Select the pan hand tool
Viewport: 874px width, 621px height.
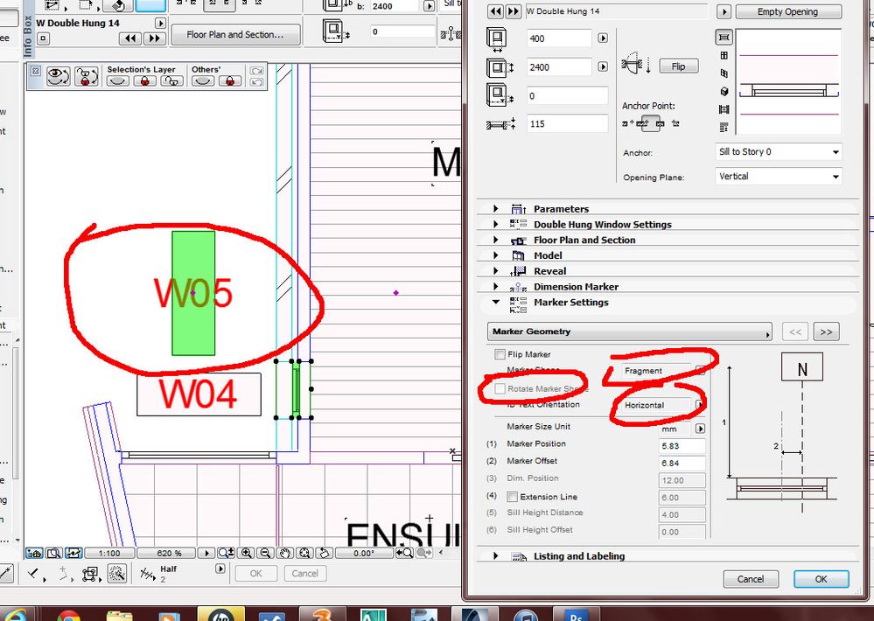click(285, 553)
